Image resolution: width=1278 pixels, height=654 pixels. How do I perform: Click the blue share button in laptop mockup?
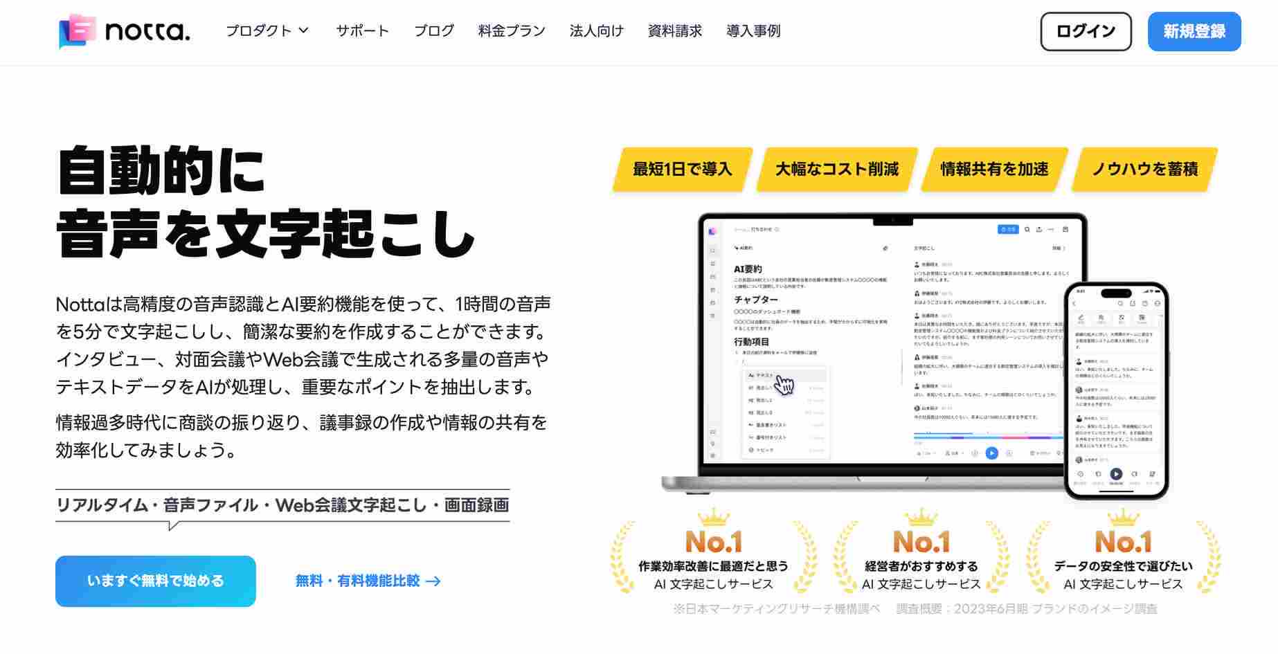click(x=1008, y=229)
